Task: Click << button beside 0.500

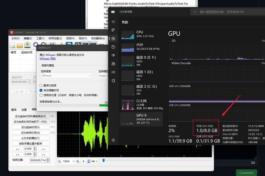Action: [x=18, y=149]
